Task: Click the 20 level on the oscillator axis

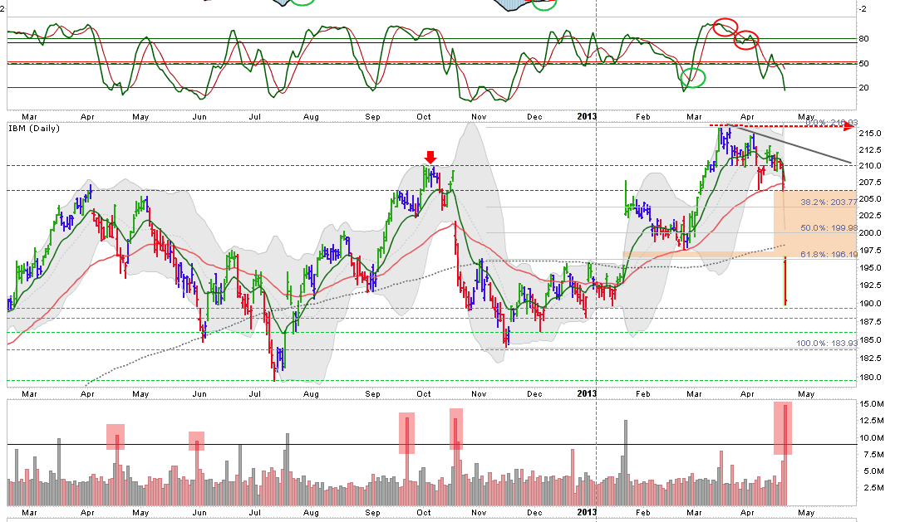Action: coord(864,88)
